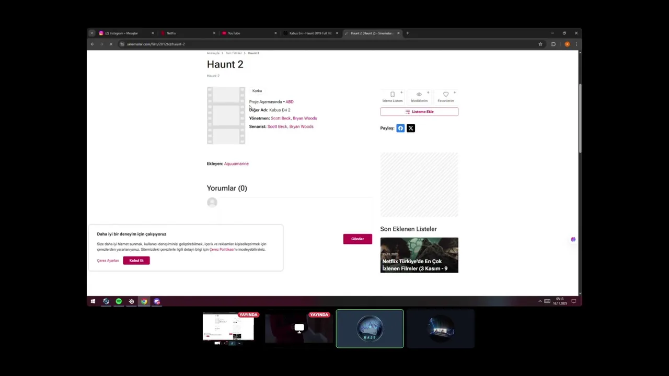
Task: Click the browser back arrow
Action: click(93, 44)
